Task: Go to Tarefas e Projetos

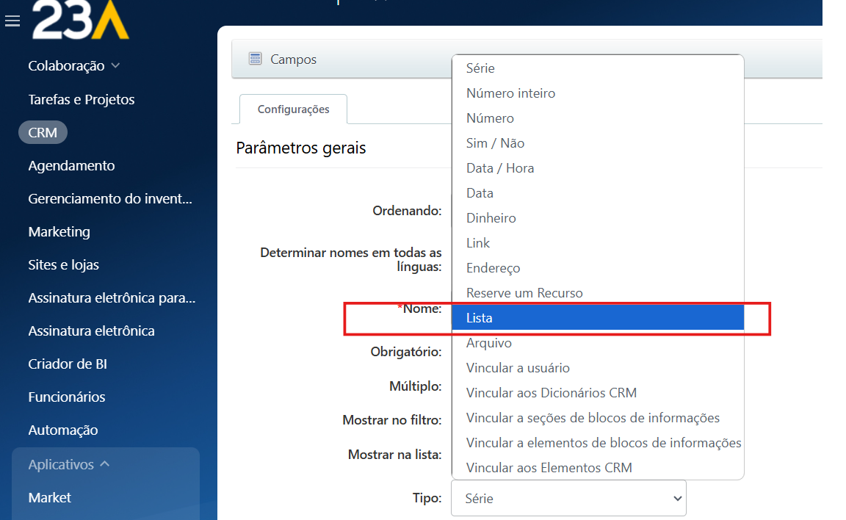Action: pyautogui.click(x=81, y=99)
